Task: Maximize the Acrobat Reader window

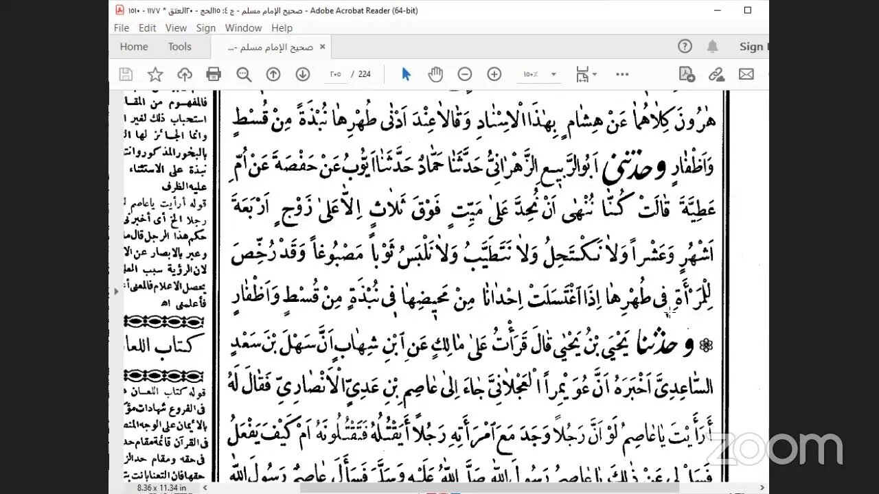Action: pyautogui.click(x=748, y=10)
